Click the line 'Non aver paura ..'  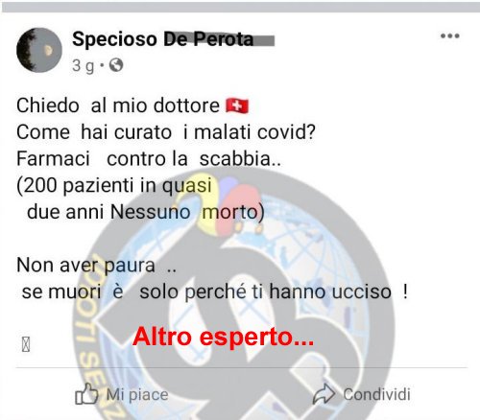click(x=96, y=266)
